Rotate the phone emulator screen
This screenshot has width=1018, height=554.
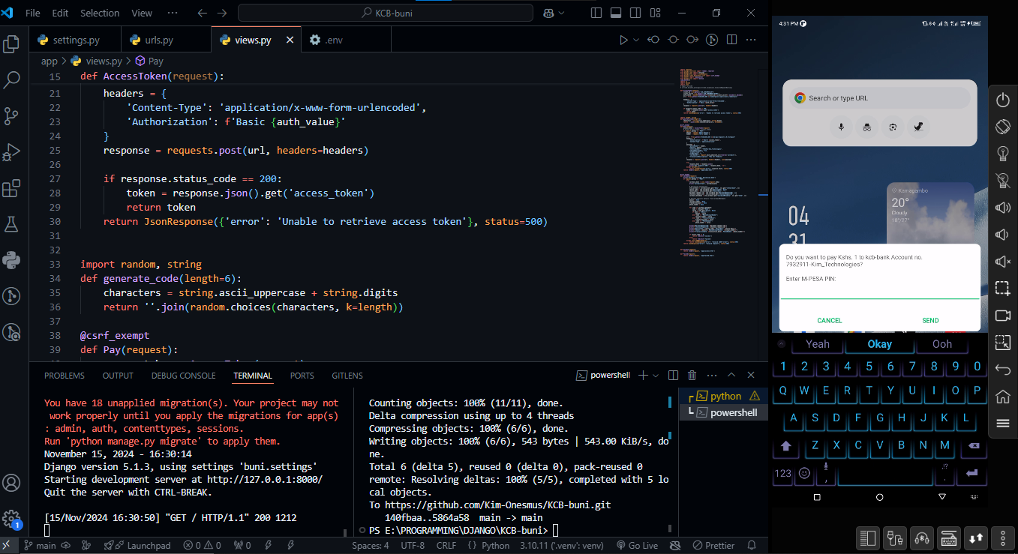(1002, 127)
